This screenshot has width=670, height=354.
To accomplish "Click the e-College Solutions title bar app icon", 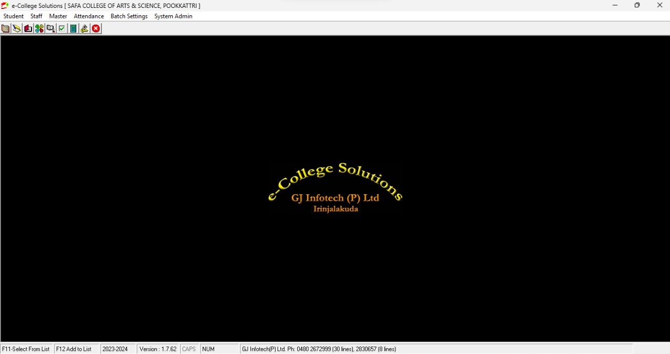I will coord(5,5).
